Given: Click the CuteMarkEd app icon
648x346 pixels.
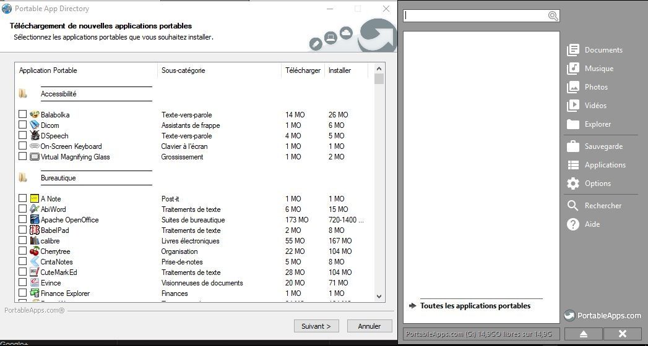Looking at the screenshot, I should click(x=35, y=272).
